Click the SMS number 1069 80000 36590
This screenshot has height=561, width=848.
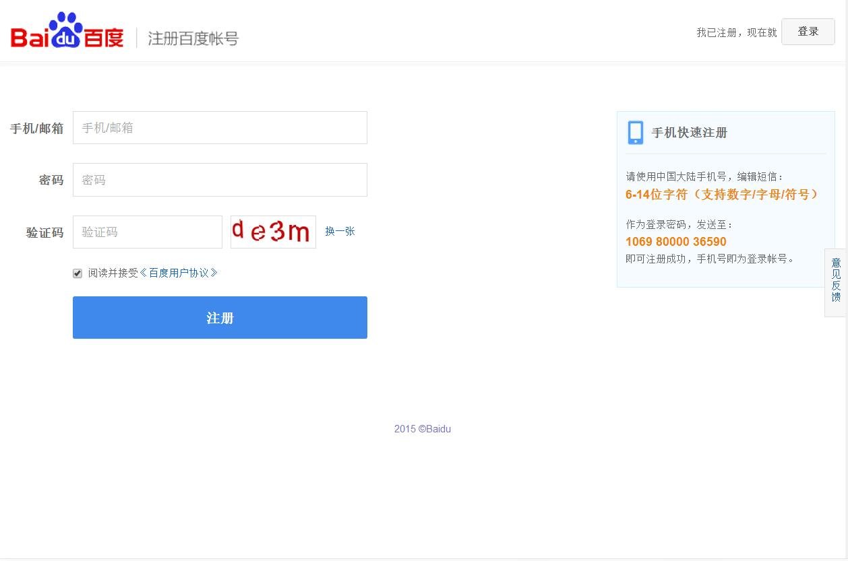(675, 241)
